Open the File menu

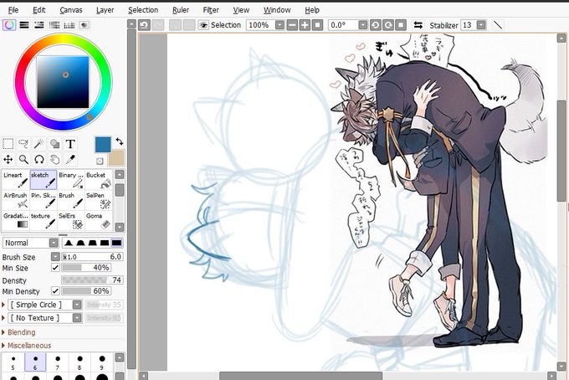(13, 10)
